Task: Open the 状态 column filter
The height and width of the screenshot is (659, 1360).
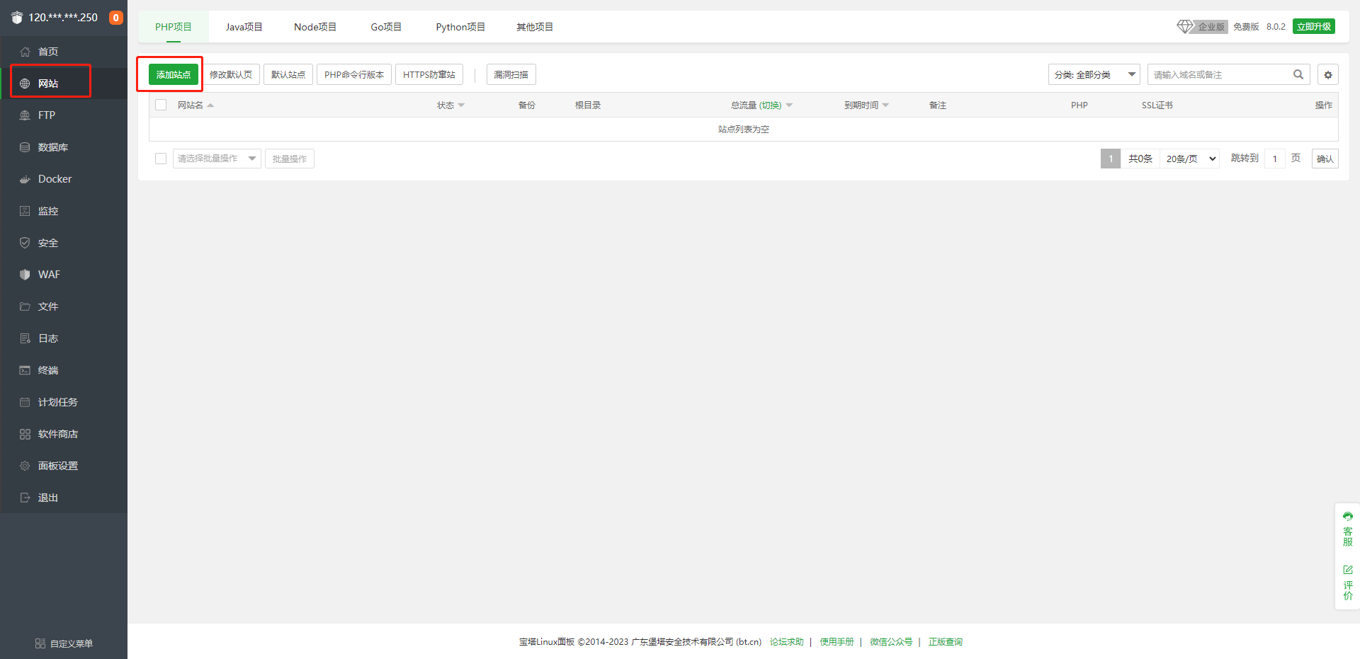Action: pos(461,105)
